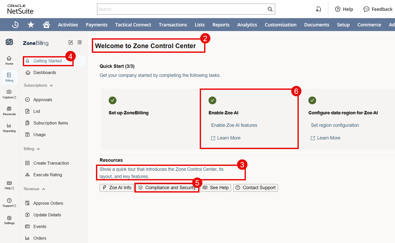Click the Set up ZoneBilling task title

pyautogui.click(x=129, y=113)
